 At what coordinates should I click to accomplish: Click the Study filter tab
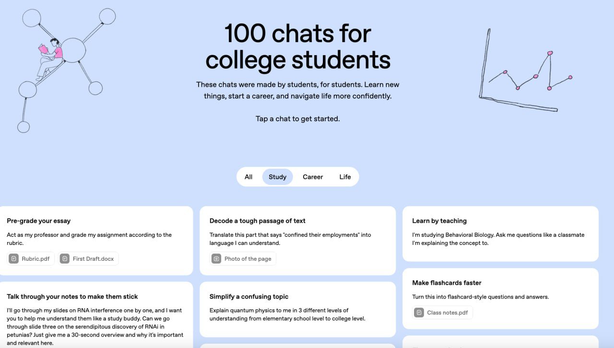(277, 176)
